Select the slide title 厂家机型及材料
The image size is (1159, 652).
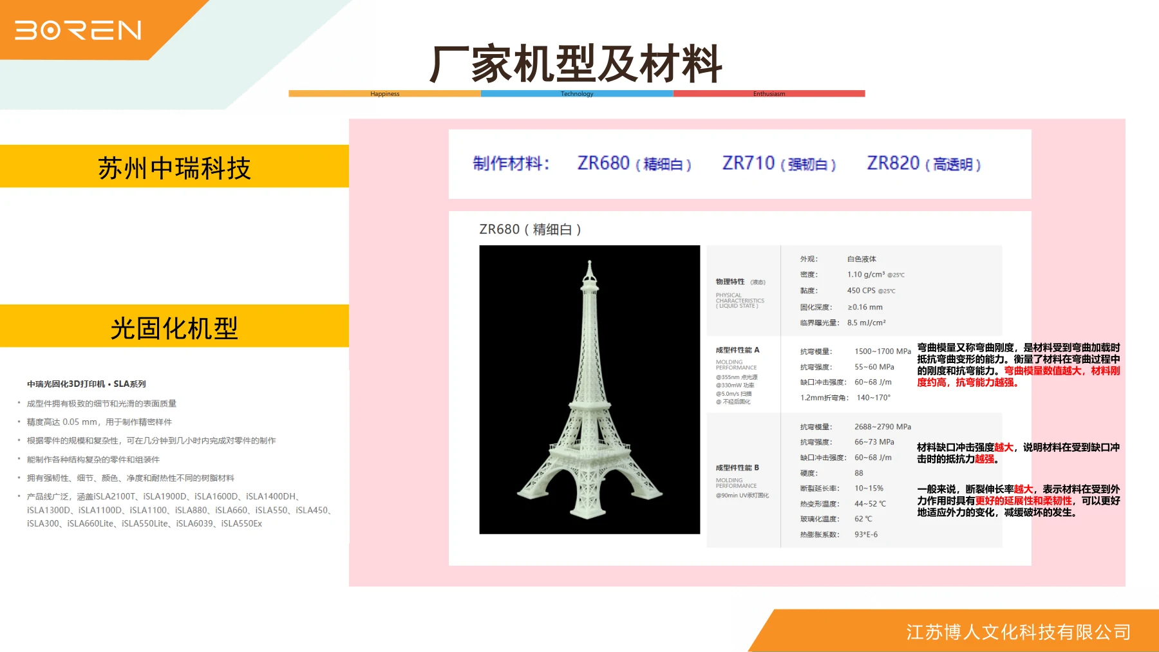[x=576, y=64]
